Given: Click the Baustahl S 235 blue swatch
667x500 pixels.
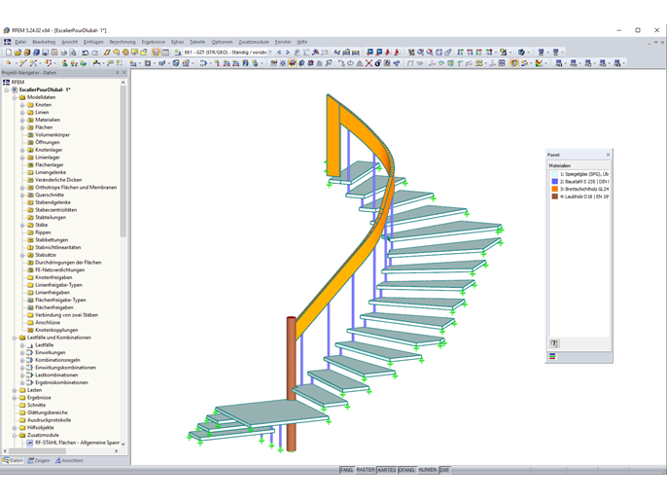Looking at the screenshot, I should (x=554, y=181).
